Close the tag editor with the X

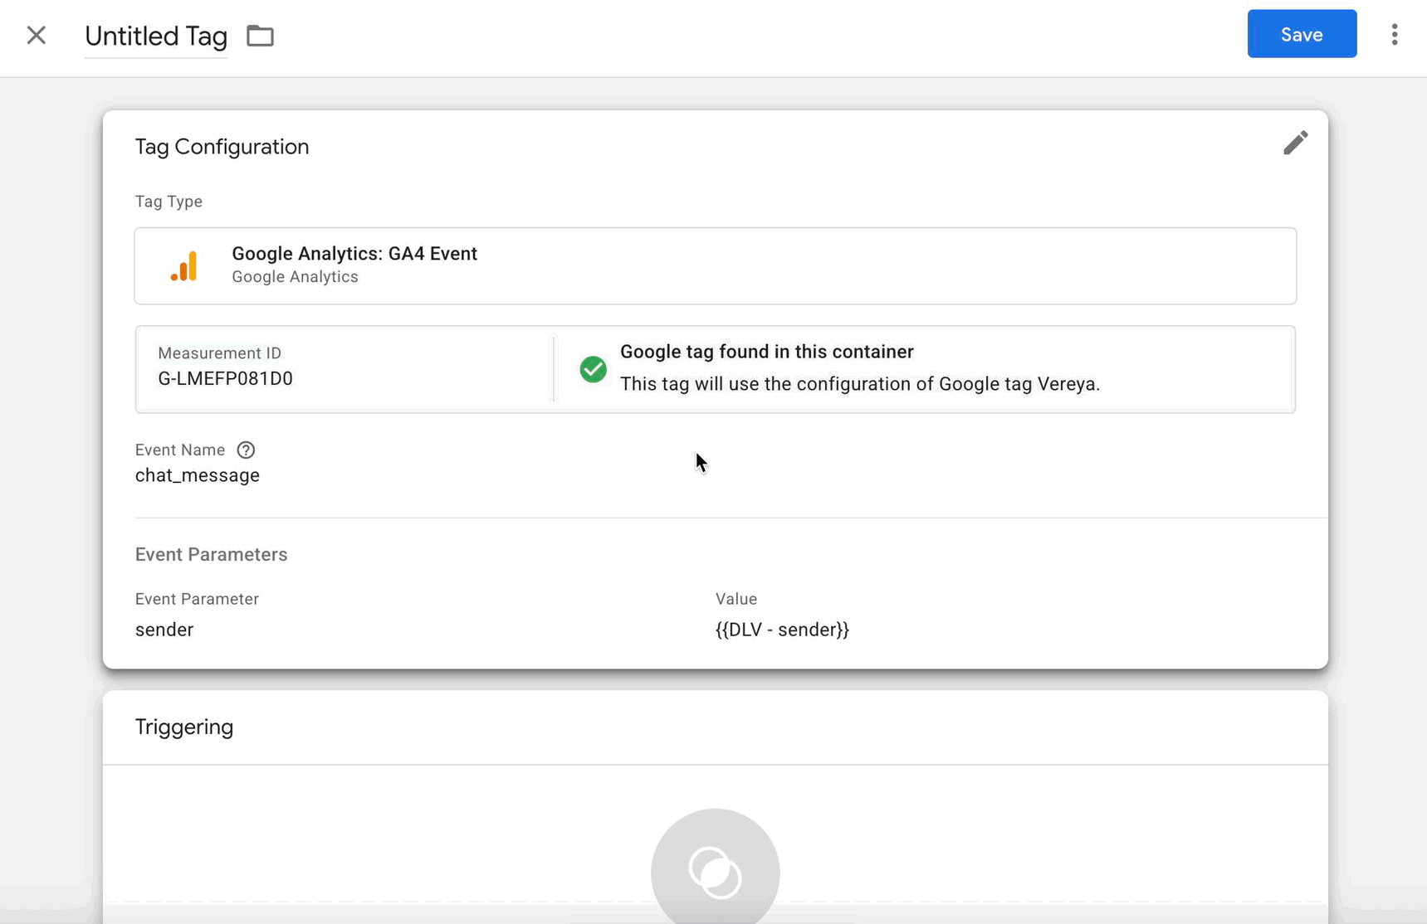(36, 35)
